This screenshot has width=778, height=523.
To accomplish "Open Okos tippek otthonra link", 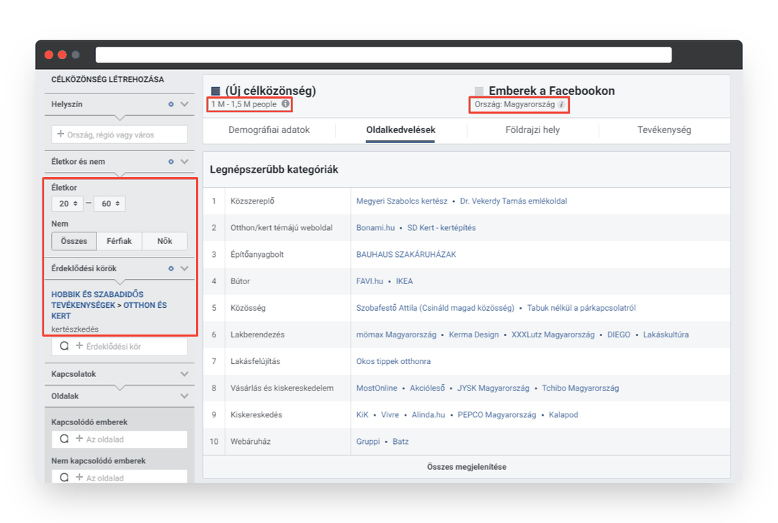I will (393, 361).
